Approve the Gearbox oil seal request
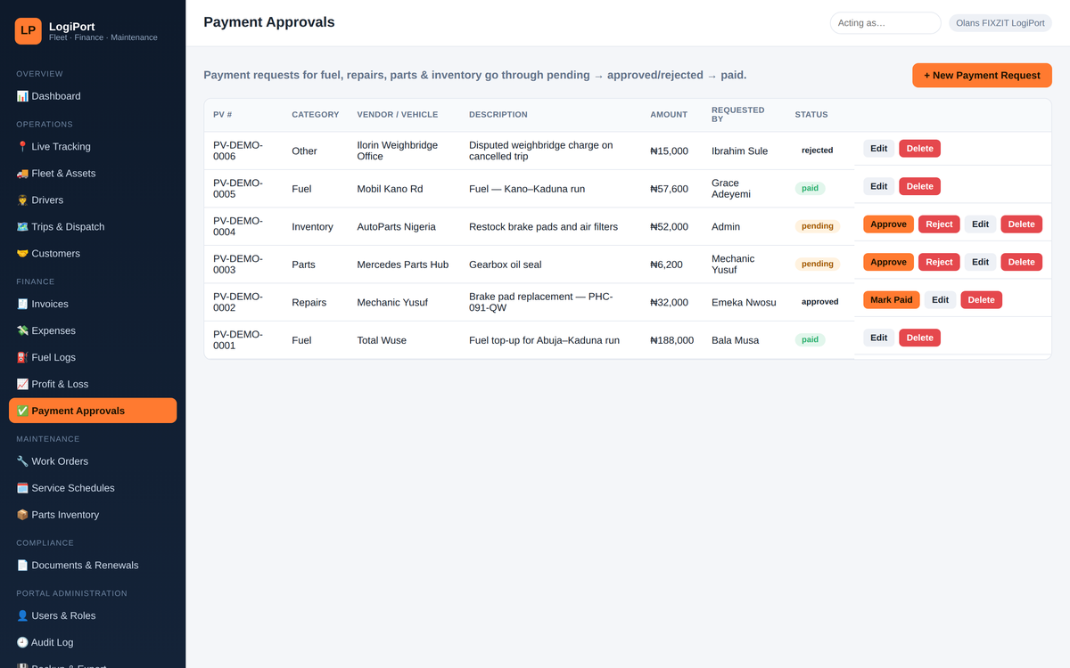 tap(888, 262)
